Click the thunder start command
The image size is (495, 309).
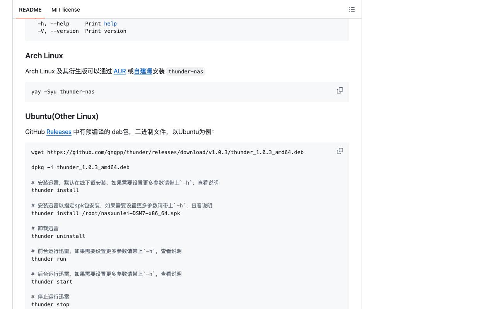click(x=52, y=282)
